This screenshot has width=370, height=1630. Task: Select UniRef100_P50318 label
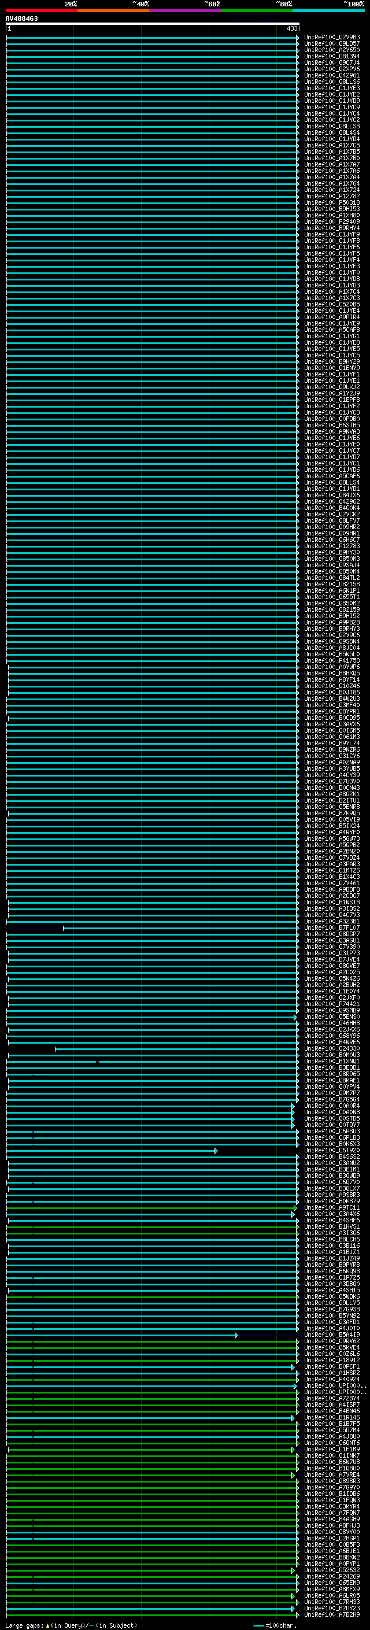[x=332, y=202]
